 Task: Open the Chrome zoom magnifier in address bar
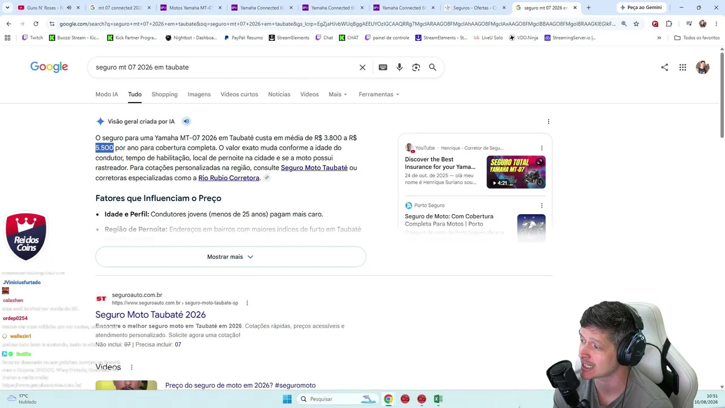(624, 24)
